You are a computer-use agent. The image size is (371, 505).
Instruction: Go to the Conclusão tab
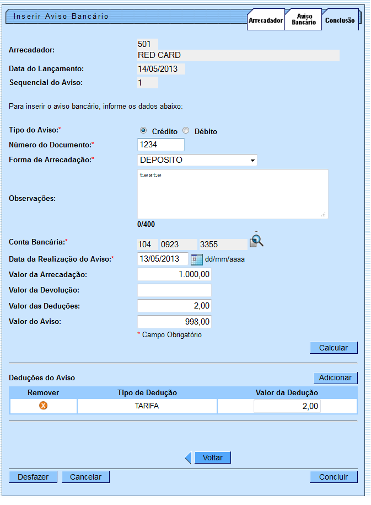coord(340,20)
